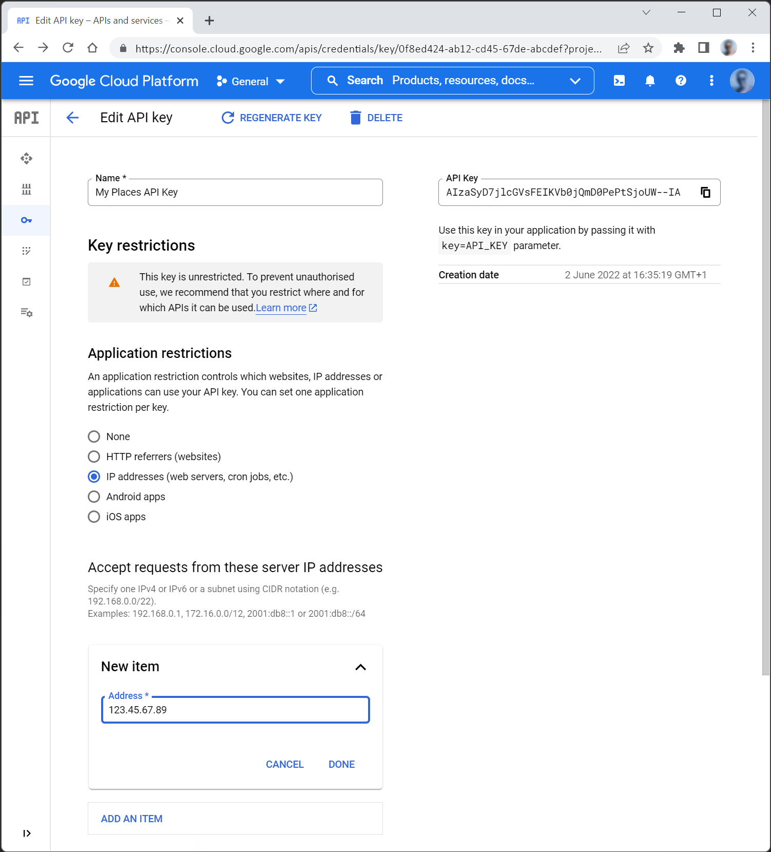
Task: Click the Address input field
Action: click(x=235, y=710)
